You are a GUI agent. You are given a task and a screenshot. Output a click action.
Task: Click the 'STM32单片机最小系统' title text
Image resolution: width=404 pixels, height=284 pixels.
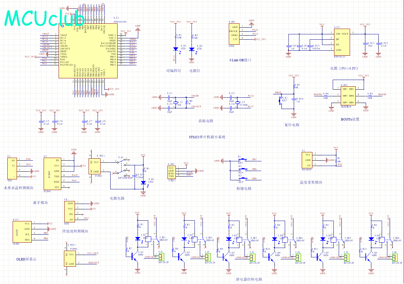[207, 137]
